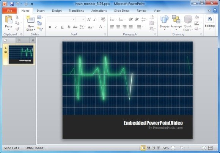Click the Paste clipboard icon
Image resolution: width=220 pixels, height=153 pixels.
(x=9, y=19)
